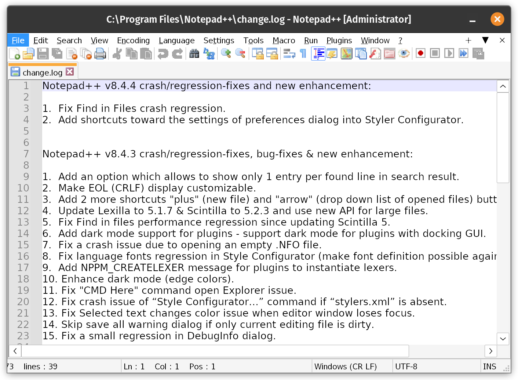Image resolution: width=518 pixels, height=380 pixels.
Task: Create a new file with the New toolbar icon
Action: tap(14, 54)
